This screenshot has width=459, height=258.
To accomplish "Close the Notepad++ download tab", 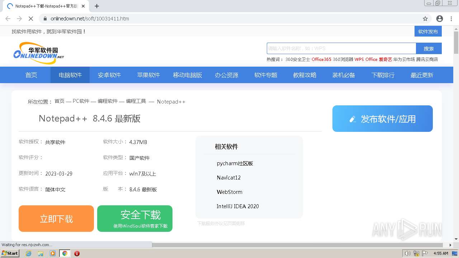I will pyautogui.click(x=83, y=6).
